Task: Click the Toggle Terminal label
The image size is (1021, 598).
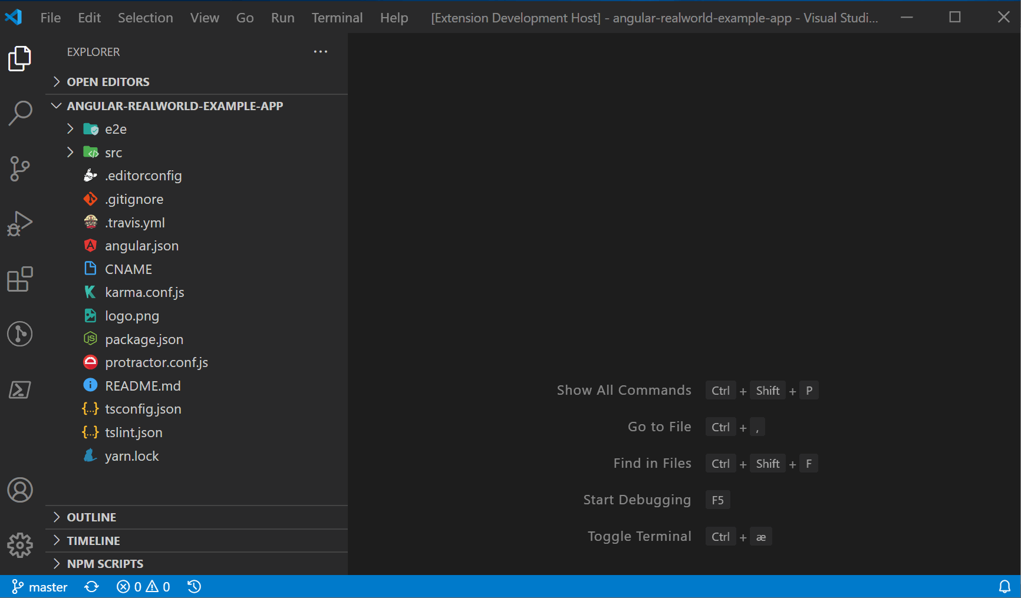Action: (x=640, y=536)
